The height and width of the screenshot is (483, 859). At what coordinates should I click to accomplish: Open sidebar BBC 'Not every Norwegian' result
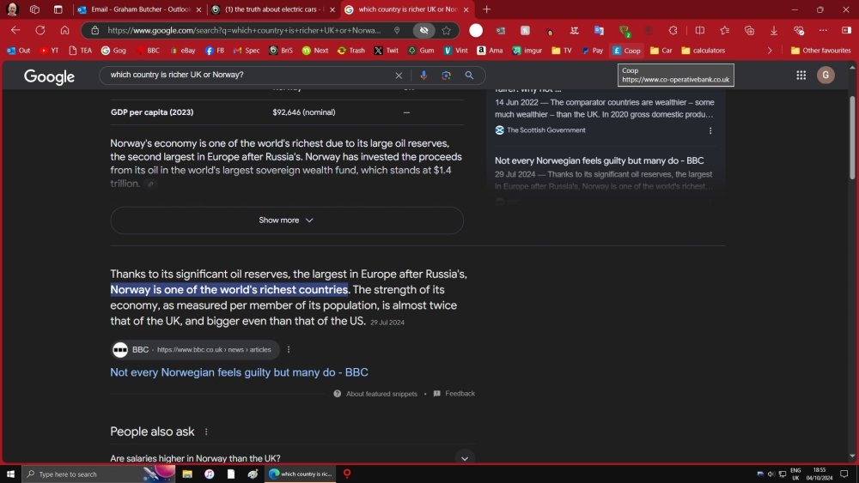click(600, 160)
